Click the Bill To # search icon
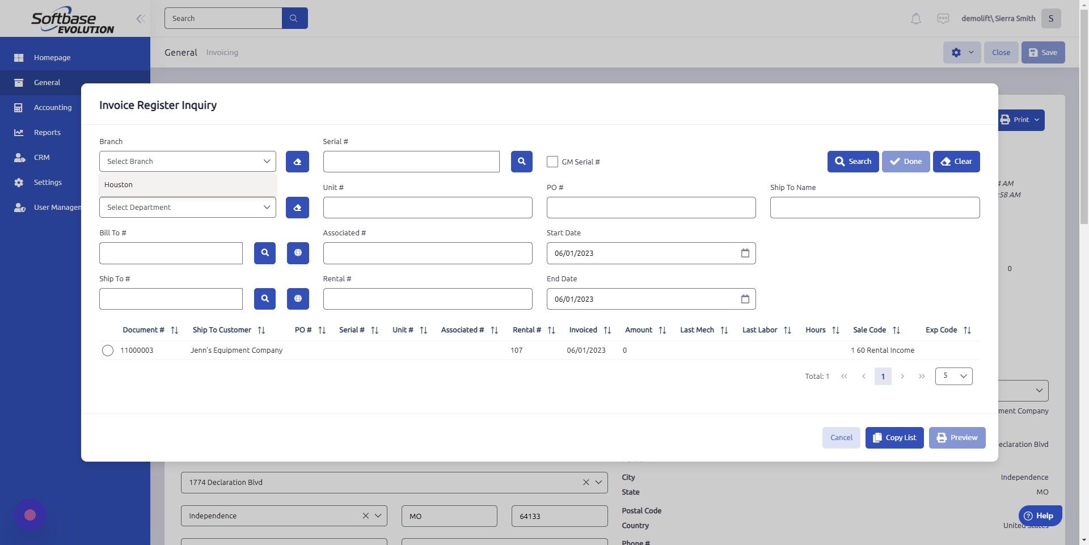The height and width of the screenshot is (545, 1089). (x=265, y=253)
